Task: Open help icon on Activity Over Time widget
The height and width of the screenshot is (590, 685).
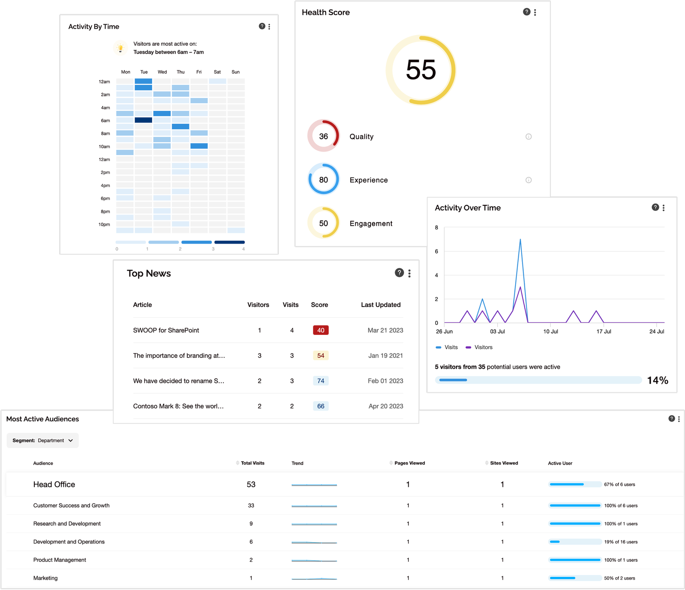Action: pyautogui.click(x=655, y=207)
